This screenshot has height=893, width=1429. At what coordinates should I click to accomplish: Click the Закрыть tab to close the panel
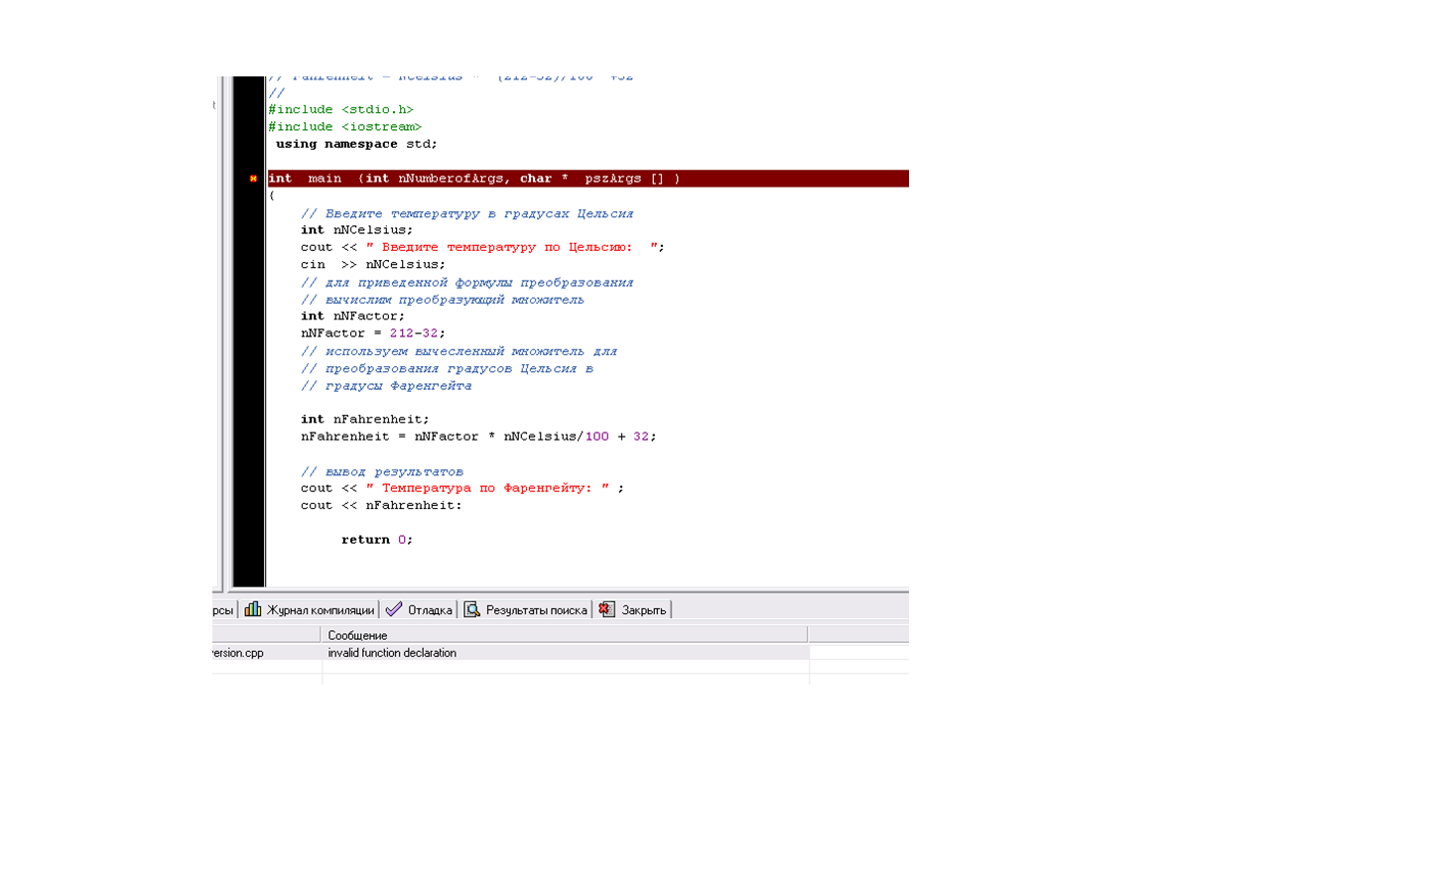pos(633,609)
